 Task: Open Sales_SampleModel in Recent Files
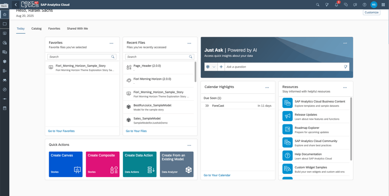pos(159,120)
